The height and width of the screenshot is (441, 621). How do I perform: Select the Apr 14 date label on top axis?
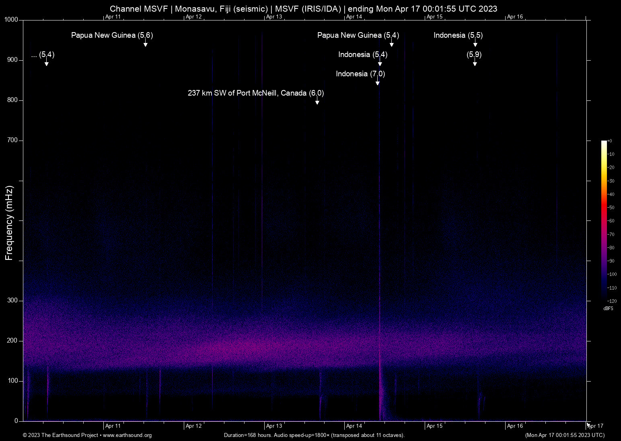354,16
